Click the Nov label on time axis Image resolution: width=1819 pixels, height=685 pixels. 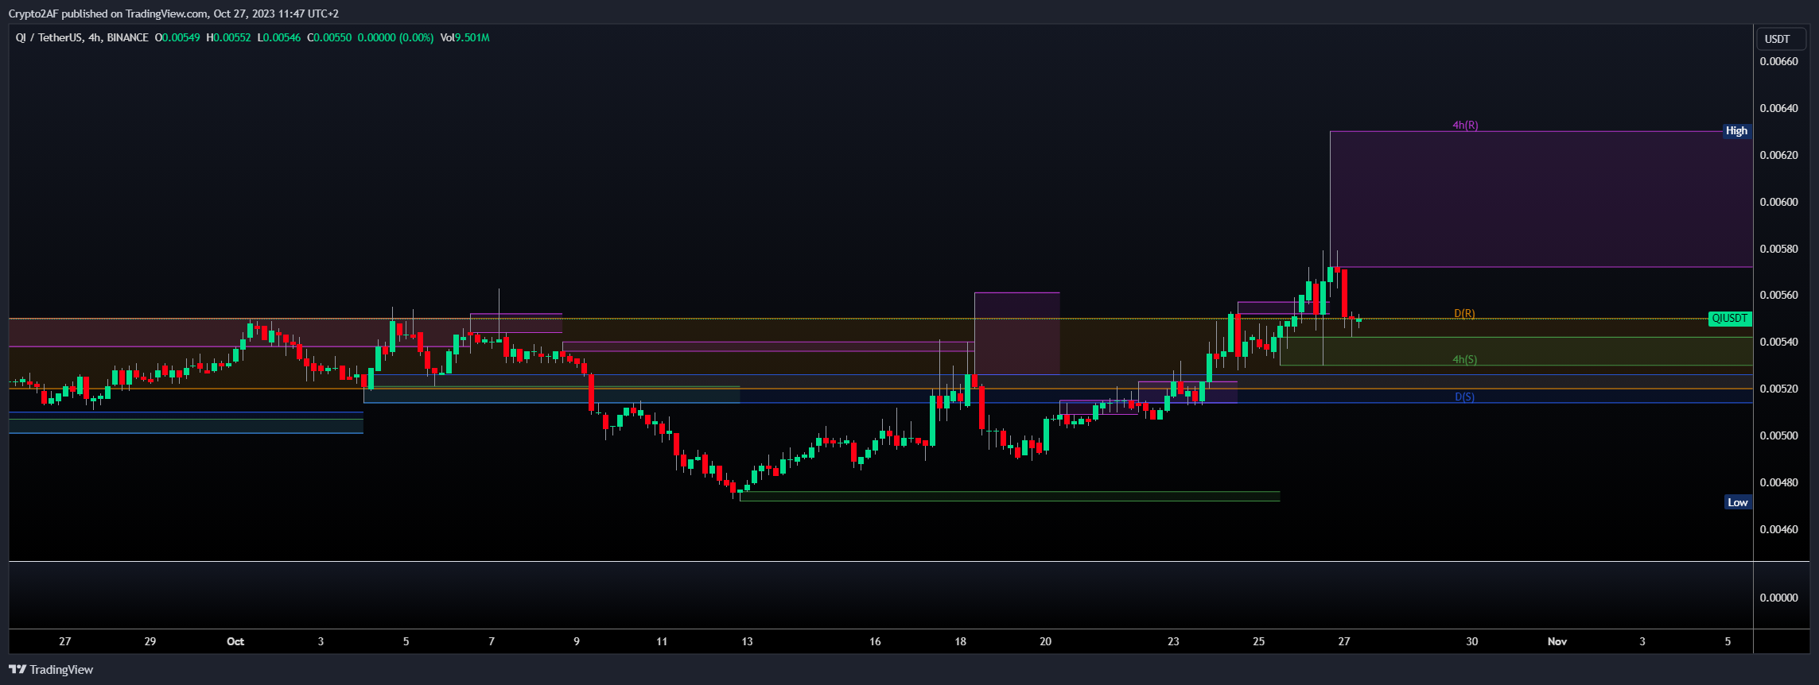[1557, 641]
